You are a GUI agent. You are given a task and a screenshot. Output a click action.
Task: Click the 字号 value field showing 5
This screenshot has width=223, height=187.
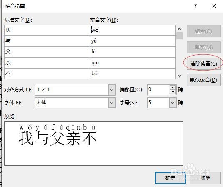[x=158, y=103]
